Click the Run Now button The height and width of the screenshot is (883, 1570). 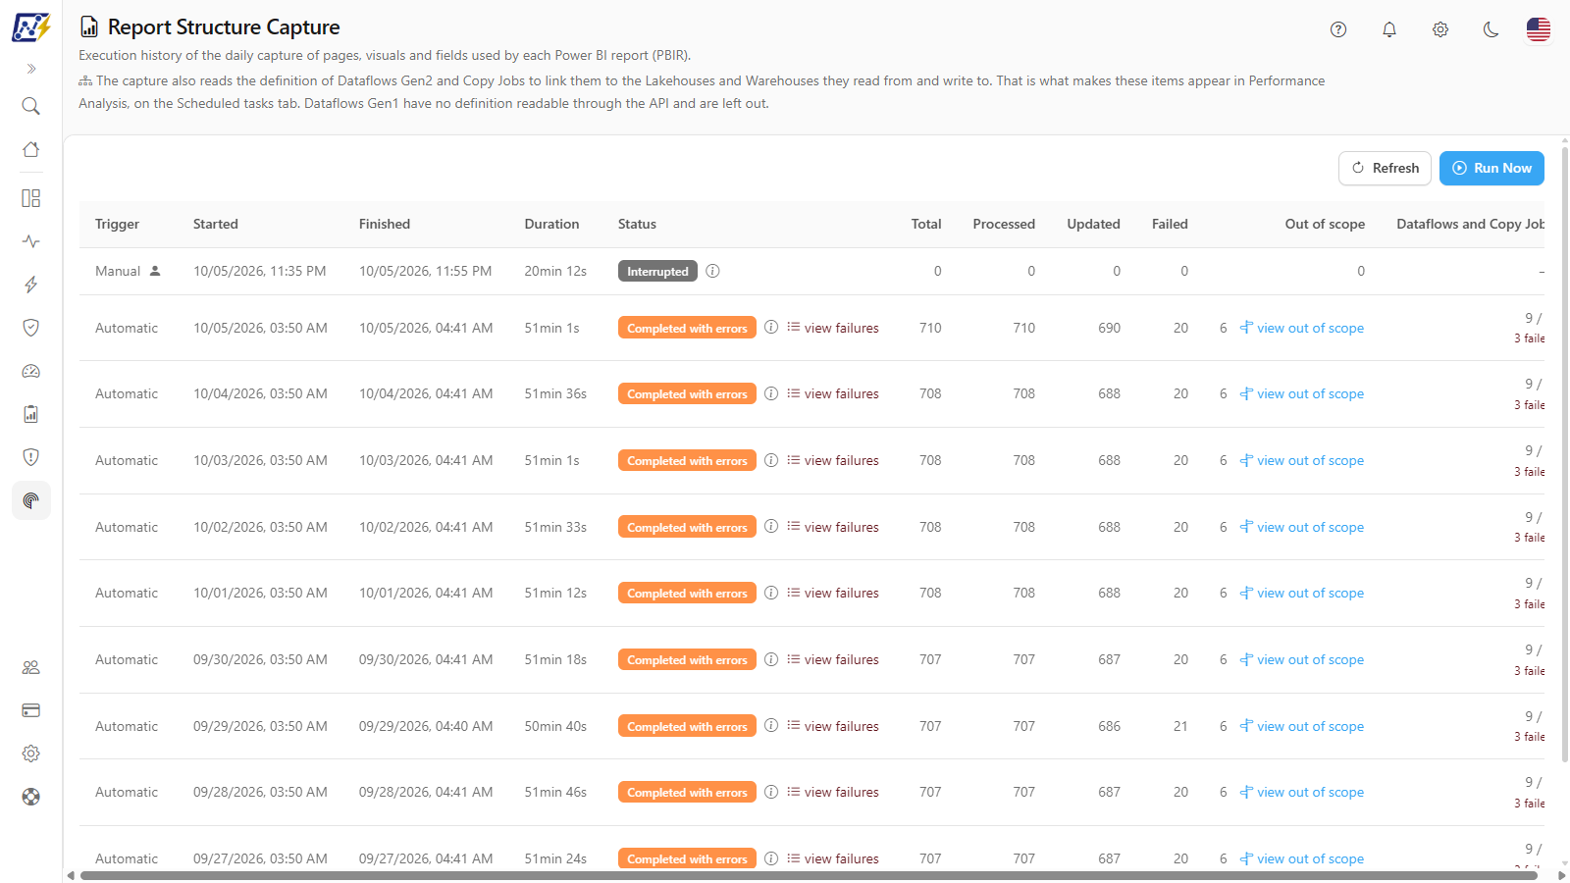tap(1491, 168)
